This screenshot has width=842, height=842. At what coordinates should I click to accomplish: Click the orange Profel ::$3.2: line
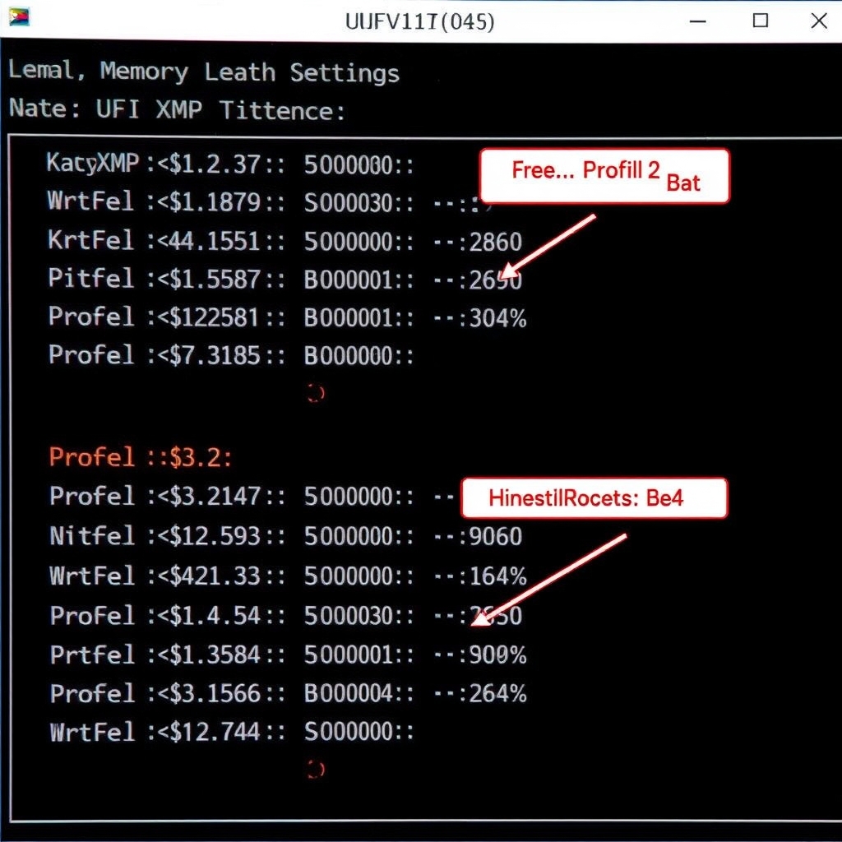click(x=141, y=457)
